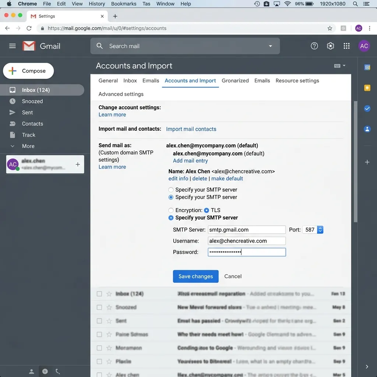Switch to the General settings tab

(108, 81)
